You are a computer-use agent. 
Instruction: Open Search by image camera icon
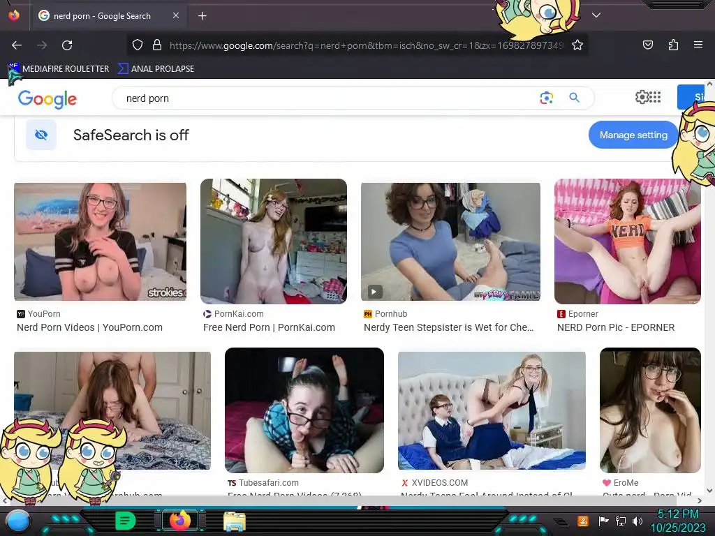546,98
